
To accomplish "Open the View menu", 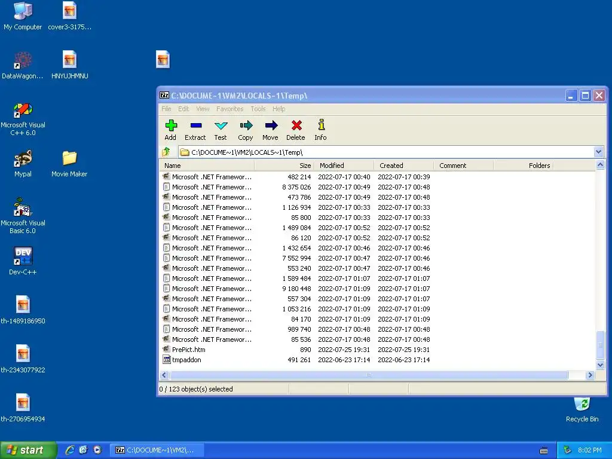I will pos(203,109).
